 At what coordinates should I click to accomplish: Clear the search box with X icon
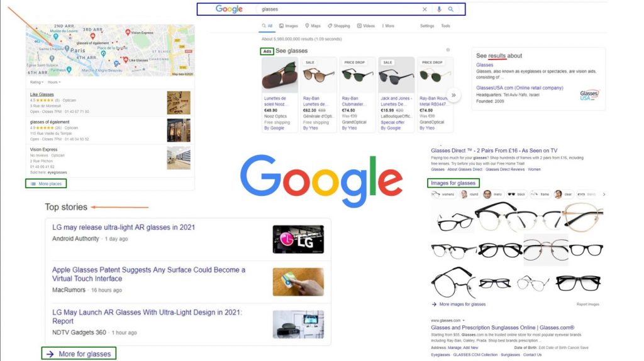tap(425, 9)
